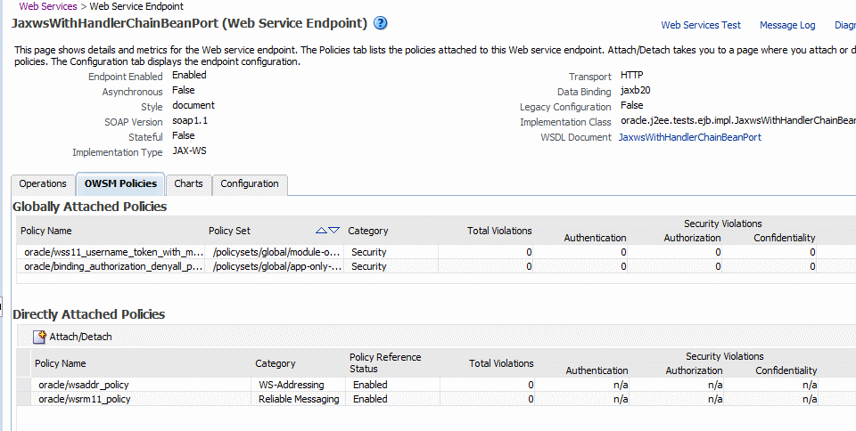856x431 pixels.
Task: Click the Web Services breadcrumb link
Action: click(x=48, y=6)
